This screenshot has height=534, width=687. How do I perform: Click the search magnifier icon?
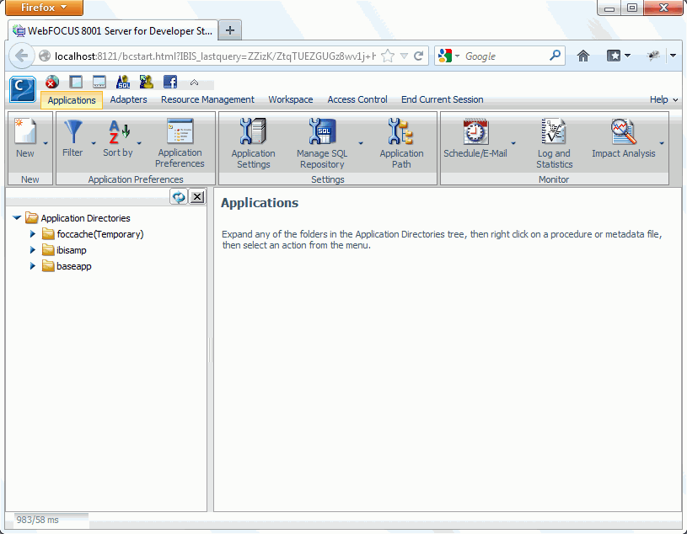tap(556, 56)
